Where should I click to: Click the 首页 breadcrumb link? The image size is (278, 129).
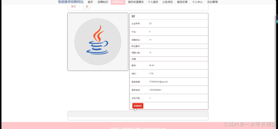[x=73, y=6]
